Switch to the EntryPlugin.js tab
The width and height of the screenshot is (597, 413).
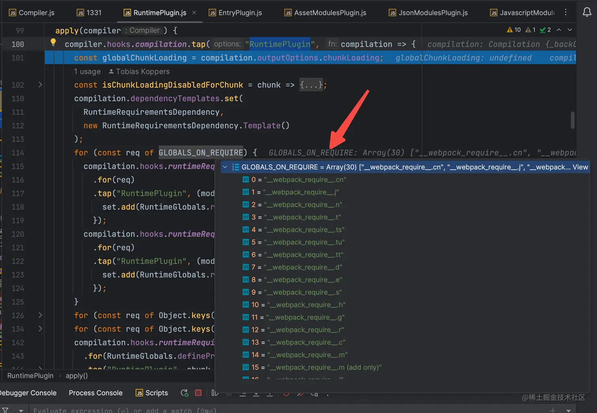(x=235, y=13)
